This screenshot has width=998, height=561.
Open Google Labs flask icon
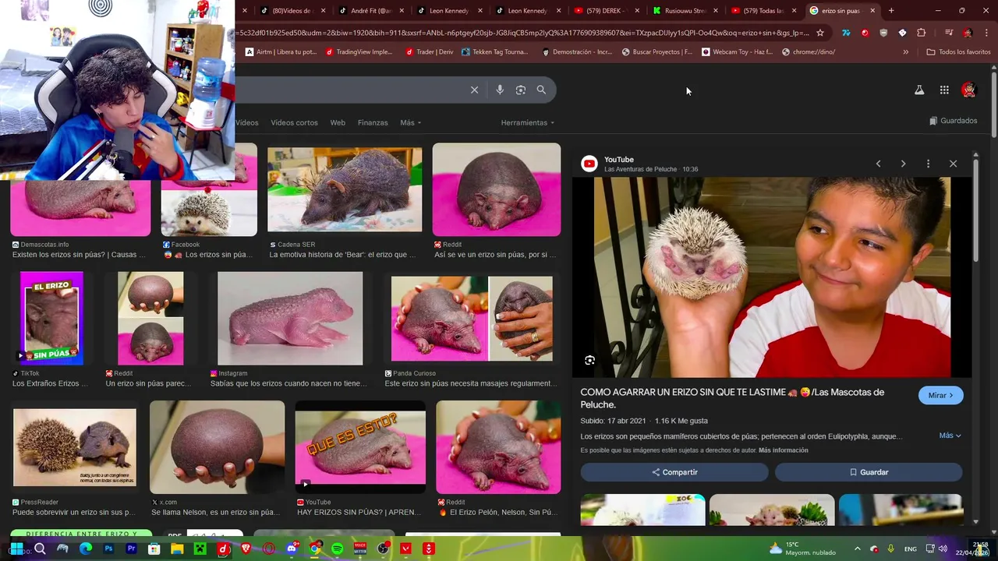point(919,90)
